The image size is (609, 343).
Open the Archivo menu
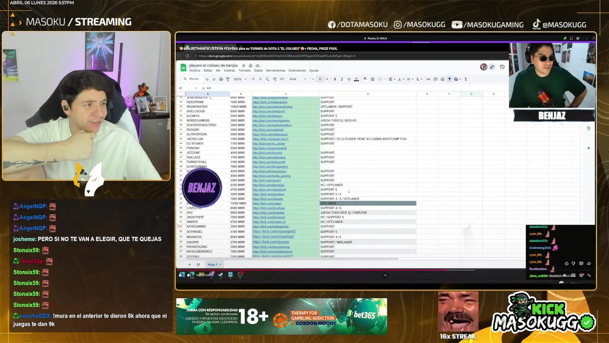click(195, 71)
